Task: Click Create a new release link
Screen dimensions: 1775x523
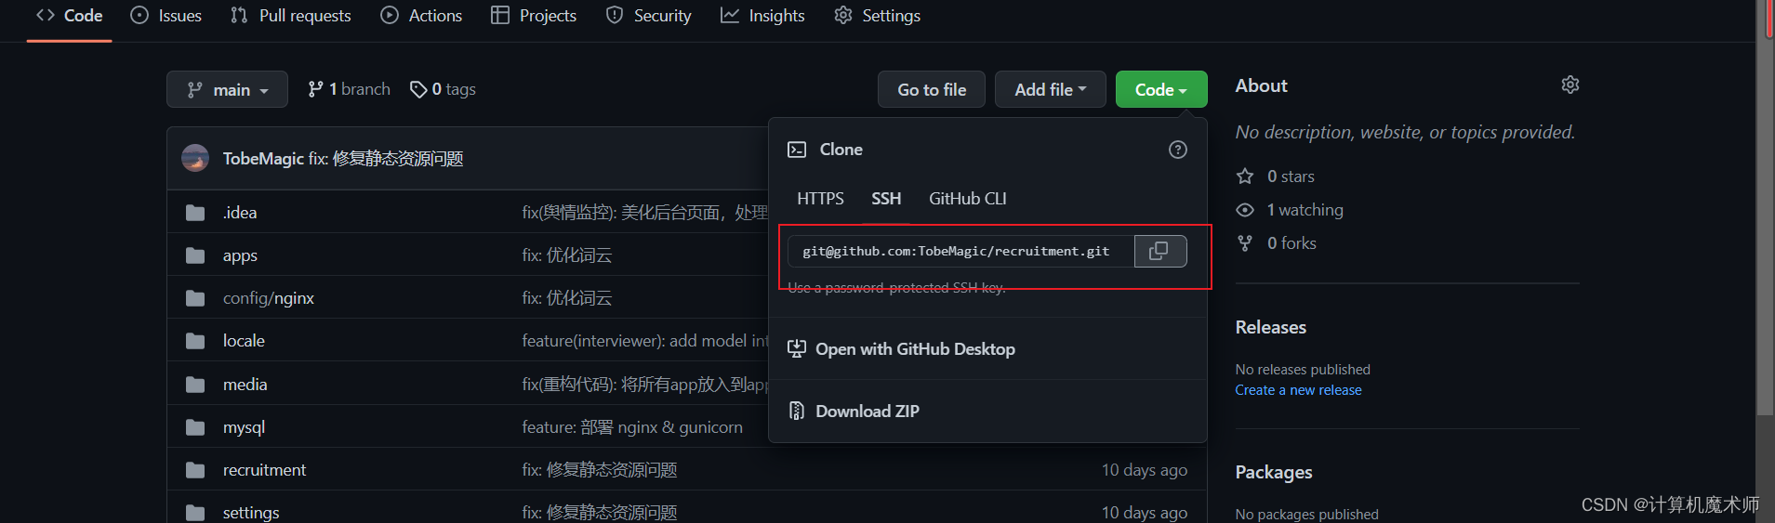Action: pos(1298,390)
